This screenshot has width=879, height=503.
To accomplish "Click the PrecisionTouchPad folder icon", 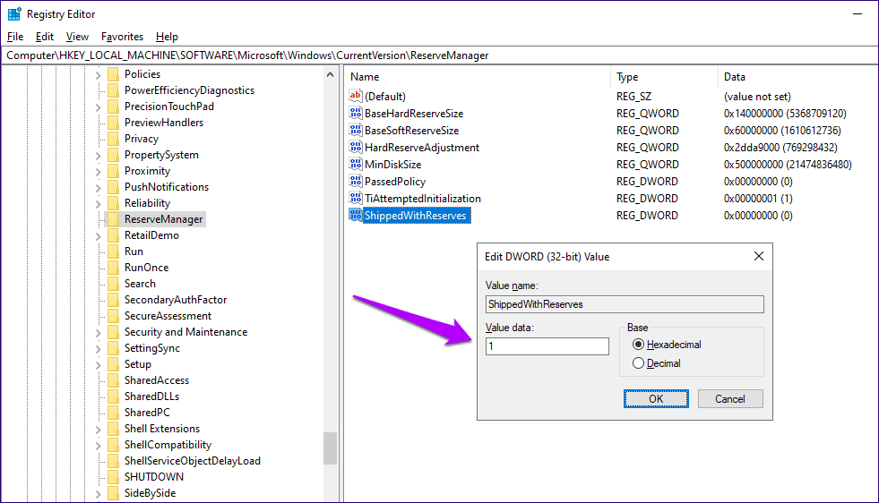I will coord(113,107).
